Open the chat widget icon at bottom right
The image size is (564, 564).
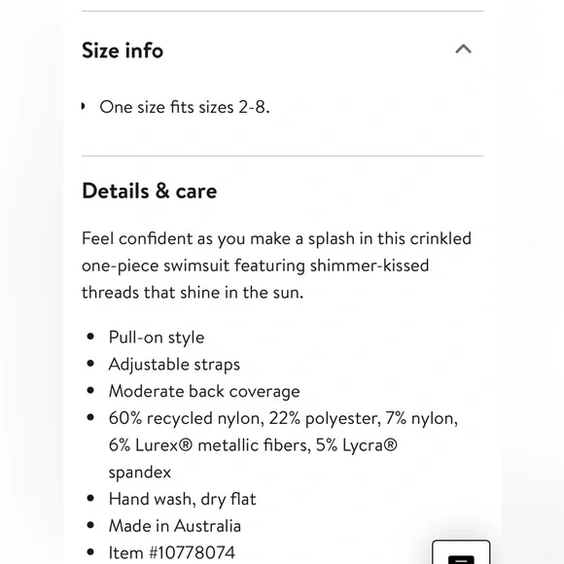point(461,552)
